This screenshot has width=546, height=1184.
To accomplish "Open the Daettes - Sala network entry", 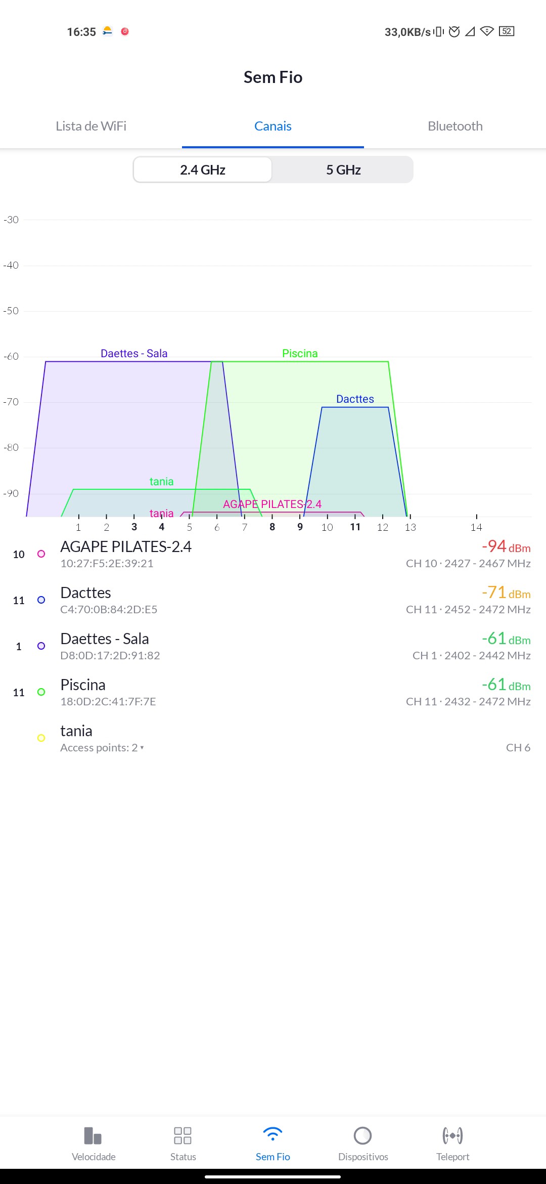I will [105, 639].
